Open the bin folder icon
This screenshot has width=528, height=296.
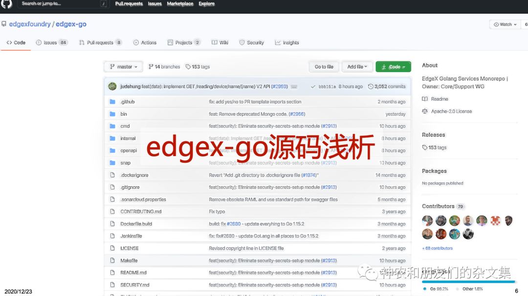(112, 114)
